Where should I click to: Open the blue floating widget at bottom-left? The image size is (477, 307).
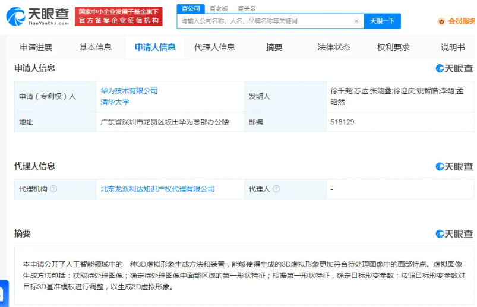(4, 293)
